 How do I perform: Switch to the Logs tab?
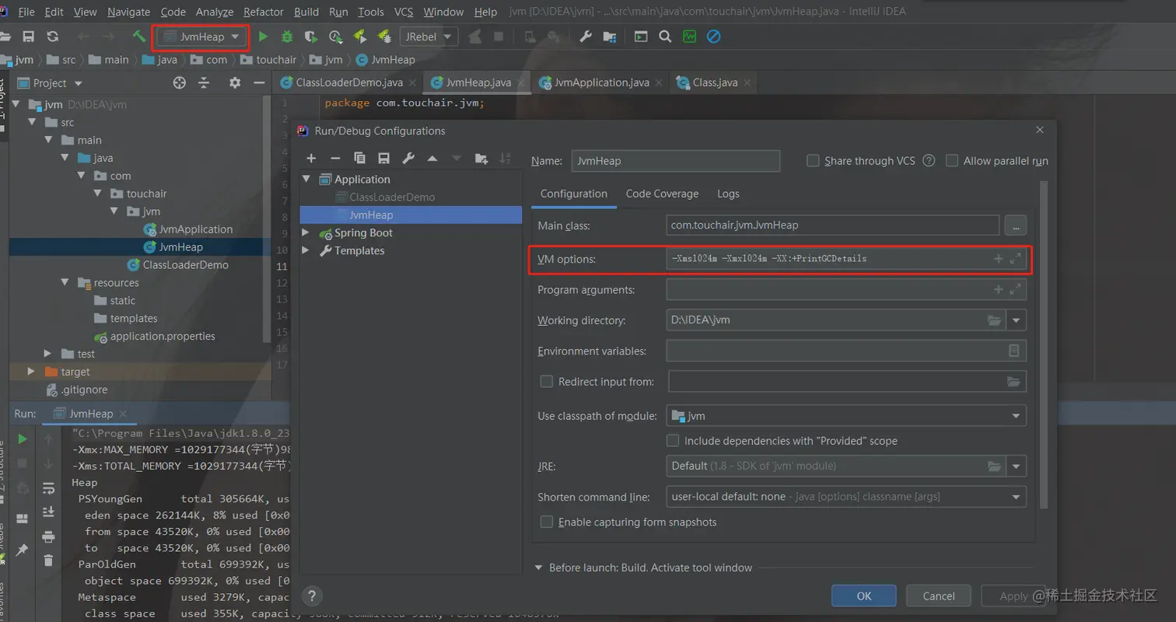(728, 194)
